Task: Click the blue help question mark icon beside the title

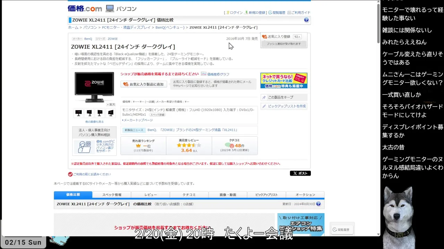Action: coord(306,20)
